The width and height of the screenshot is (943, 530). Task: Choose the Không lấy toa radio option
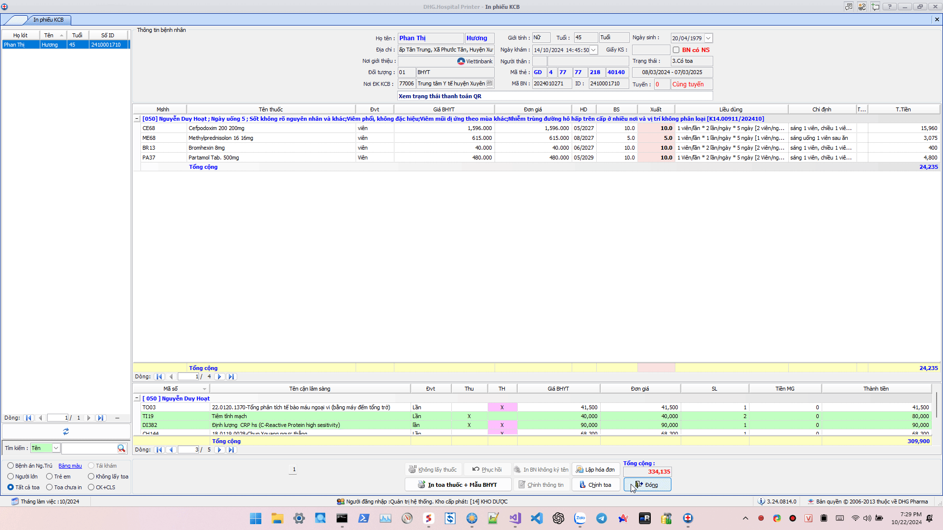[91, 477]
